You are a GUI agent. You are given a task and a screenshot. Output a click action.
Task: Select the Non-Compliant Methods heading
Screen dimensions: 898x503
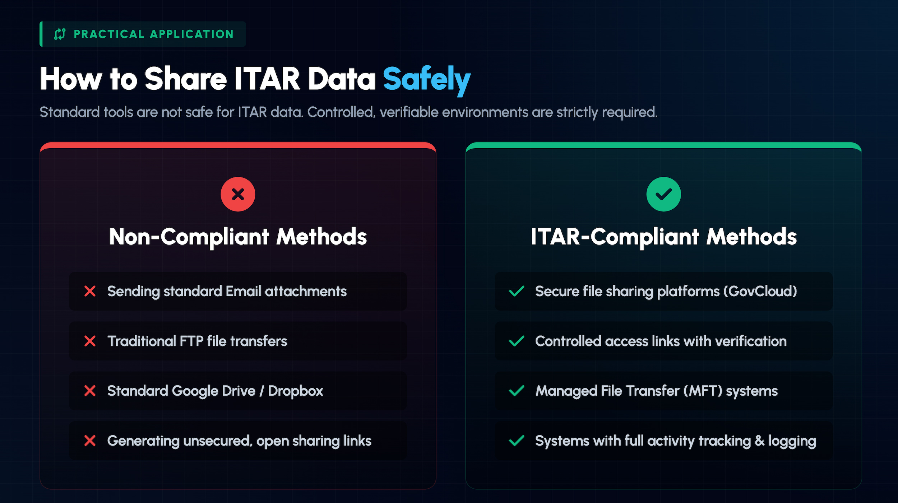click(238, 237)
